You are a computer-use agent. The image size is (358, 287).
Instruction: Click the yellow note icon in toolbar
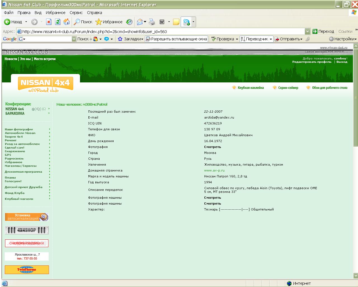point(176,22)
